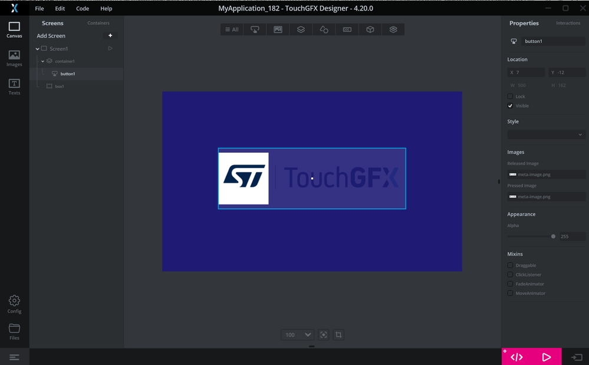This screenshot has height=365, width=589.
Task: Choose the Pressed Image meta-image.png
Action: pos(546,196)
